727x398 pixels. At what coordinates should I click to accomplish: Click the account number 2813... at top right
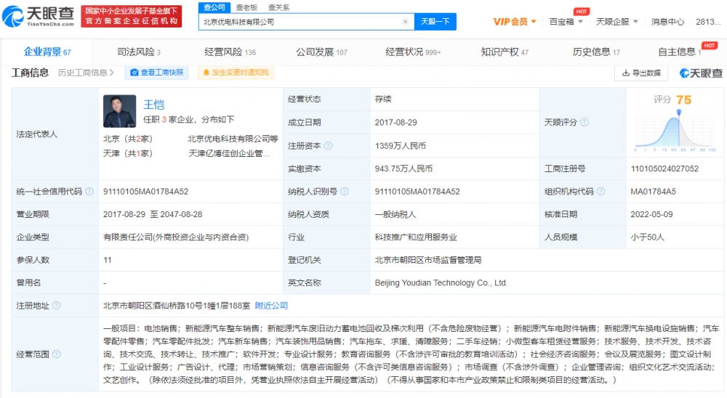tap(708, 22)
